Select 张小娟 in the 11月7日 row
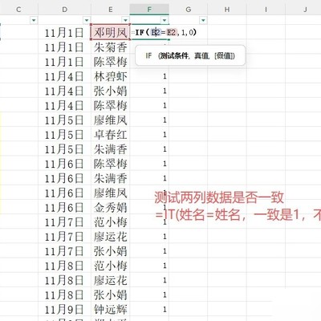This screenshot has height=321, width=321. [110, 251]
